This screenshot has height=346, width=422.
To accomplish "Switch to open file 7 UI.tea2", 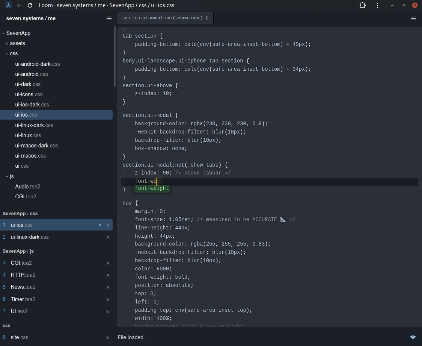I will 56,311.
